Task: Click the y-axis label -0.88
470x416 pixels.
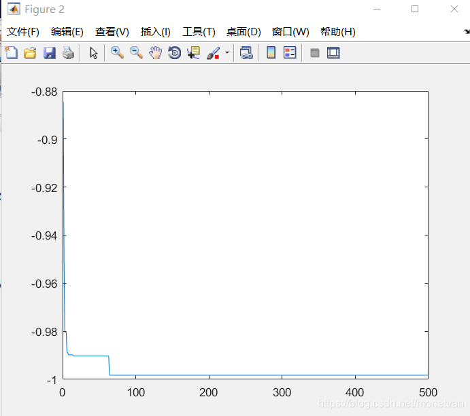Action: [x=44, y=92]
